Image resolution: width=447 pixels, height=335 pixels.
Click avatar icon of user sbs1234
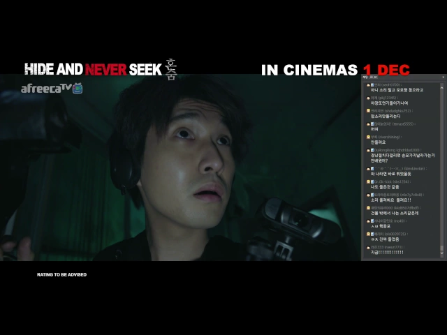[368, 181]
